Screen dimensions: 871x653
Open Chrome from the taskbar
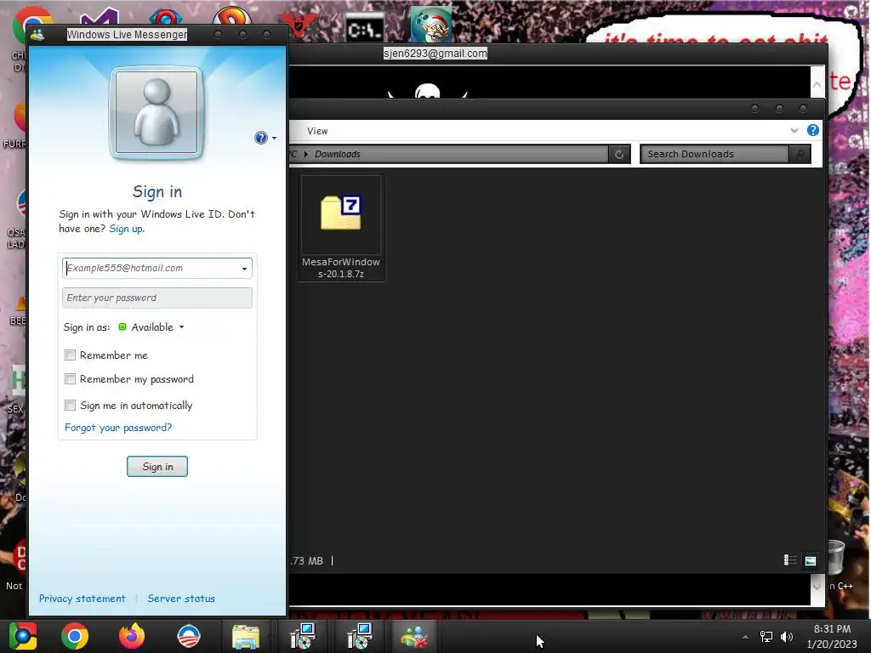75,636
